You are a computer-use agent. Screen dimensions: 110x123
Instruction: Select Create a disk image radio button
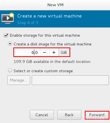click(10, 44)
